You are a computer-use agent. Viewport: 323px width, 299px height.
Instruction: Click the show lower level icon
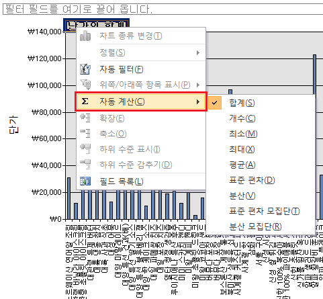click(x=85, y=149)
